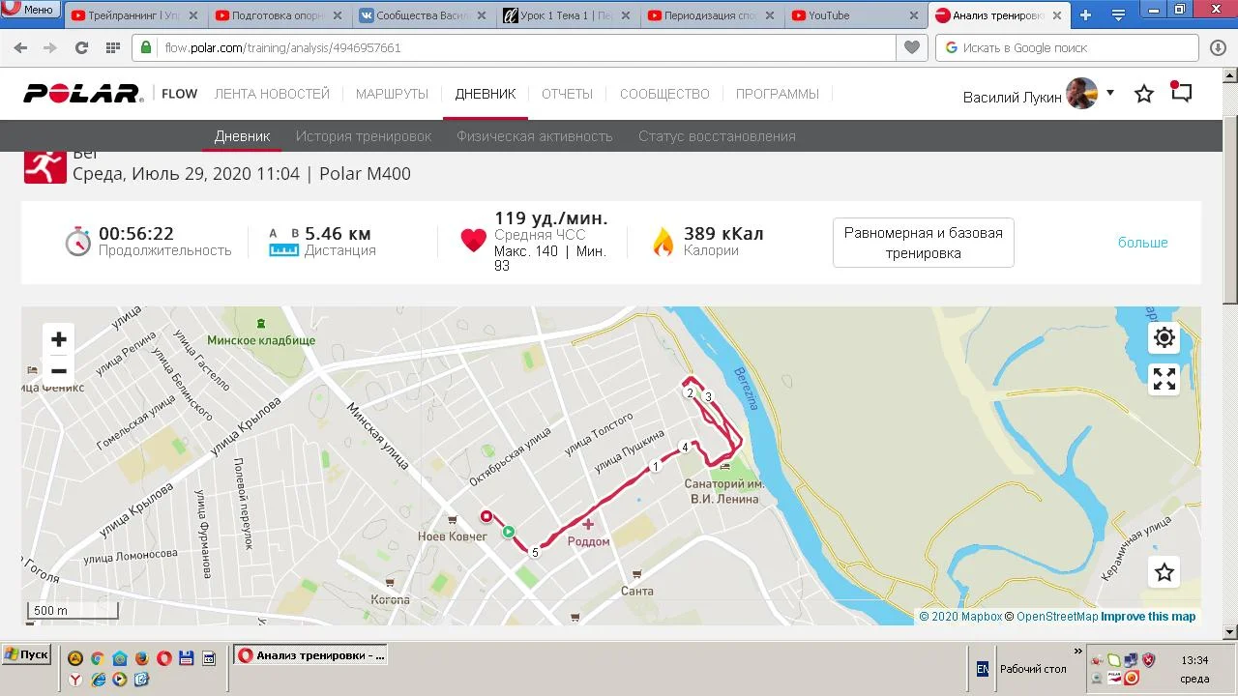The width and height of the screenshot is (1238, 696).
Task: Click the больше link
Action: pos(1143,243)
